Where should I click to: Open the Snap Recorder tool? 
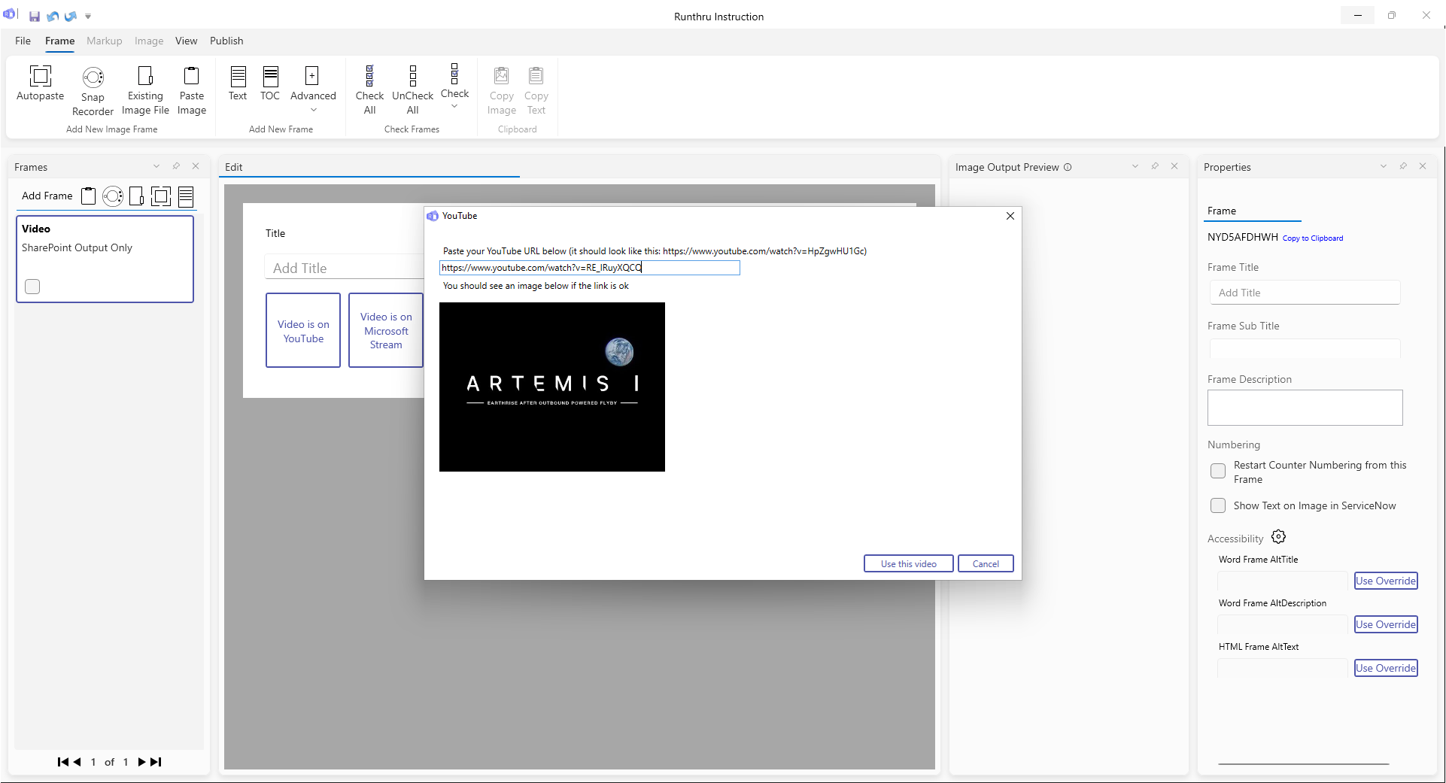click(93, 77)
